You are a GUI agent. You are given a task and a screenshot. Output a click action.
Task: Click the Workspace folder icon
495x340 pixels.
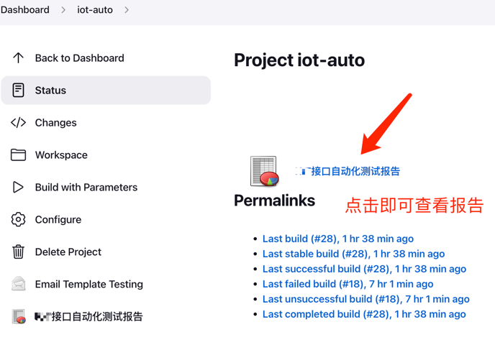(19, 155)
